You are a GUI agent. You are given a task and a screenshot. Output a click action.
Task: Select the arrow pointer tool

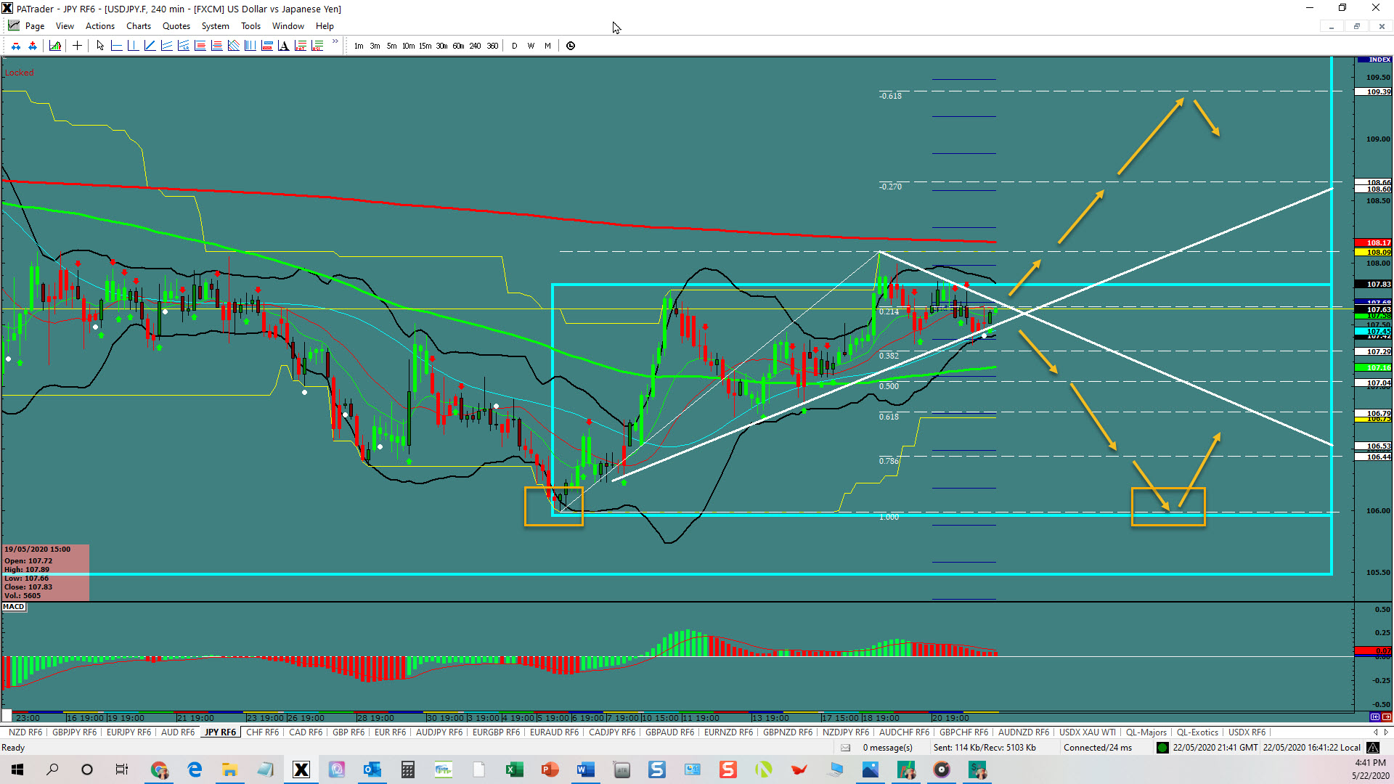[x=100, y=46]
